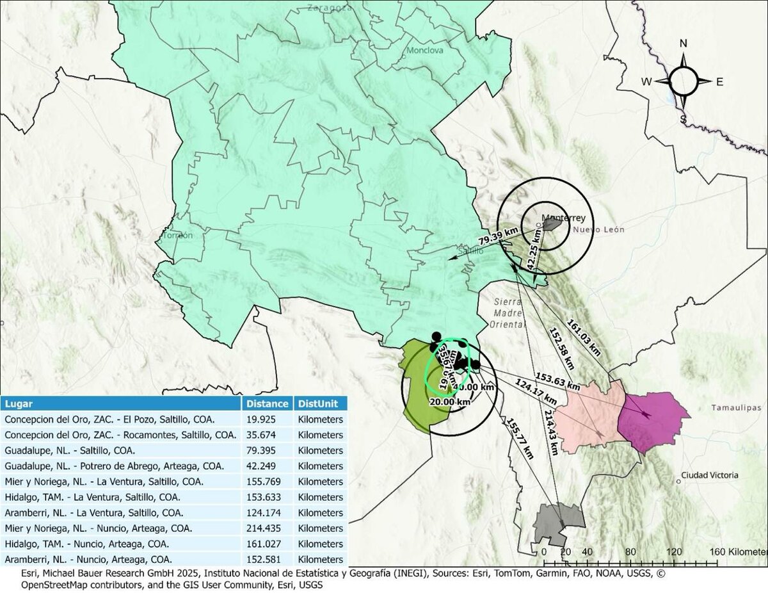Screen dimensions: 768x593
Task: Click the DistUnit column header
Action: click(319, 404)
